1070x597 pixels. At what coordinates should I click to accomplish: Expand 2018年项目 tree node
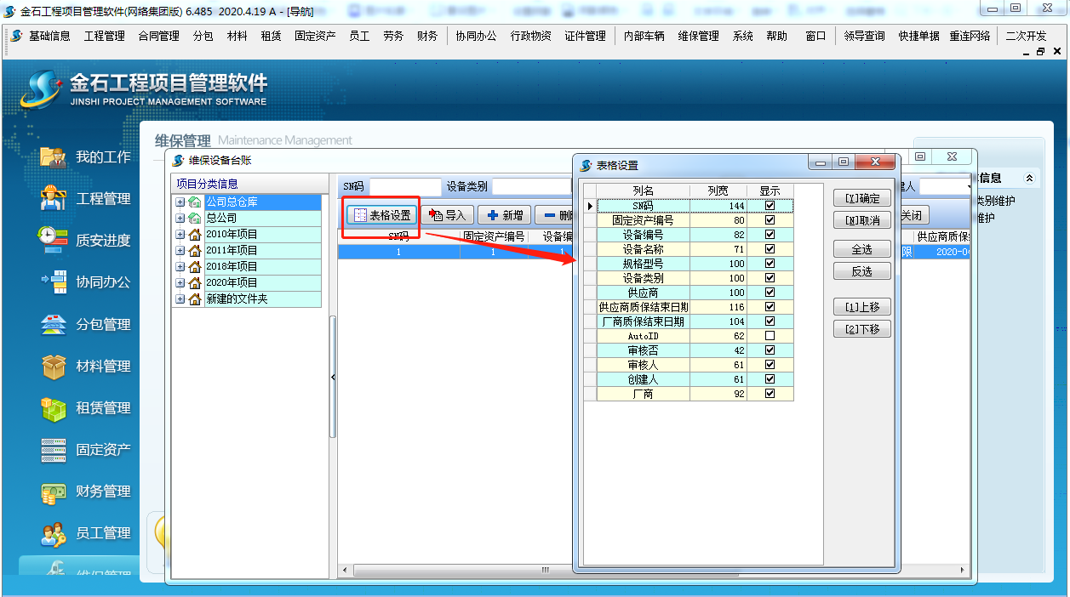point(180,266)
